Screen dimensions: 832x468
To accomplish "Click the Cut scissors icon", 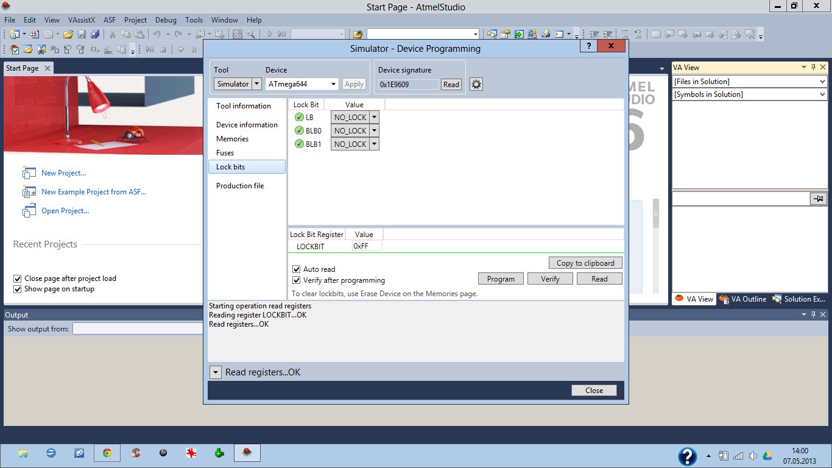I will point(112,34).
